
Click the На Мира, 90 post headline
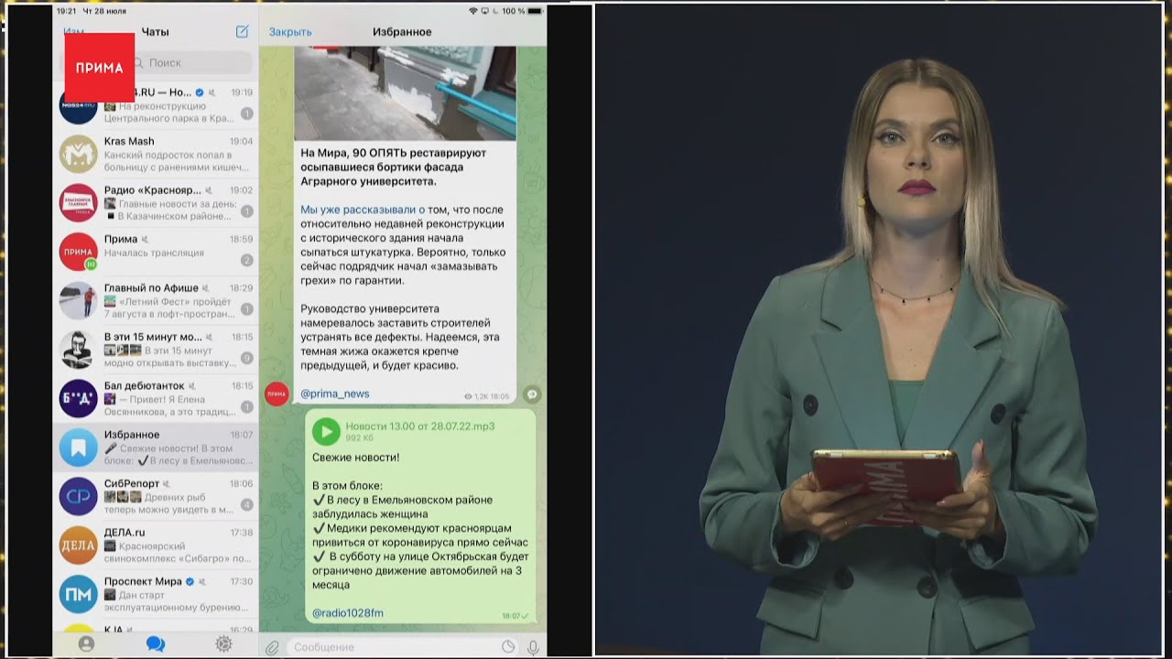click(394, 167)
